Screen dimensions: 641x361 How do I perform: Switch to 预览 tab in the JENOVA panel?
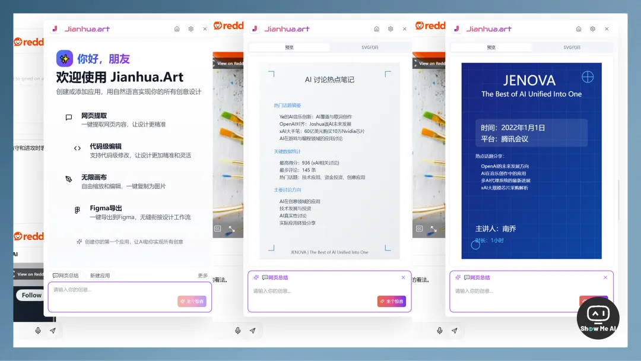[491, 47]
